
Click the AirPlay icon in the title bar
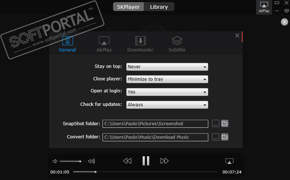pos(264,7)
